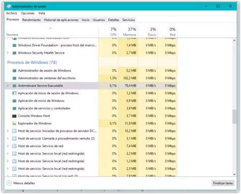Click the Menos detalles link
Image resolution: width=241 pixels, height=194 pixels.
[x=24, y=183]
